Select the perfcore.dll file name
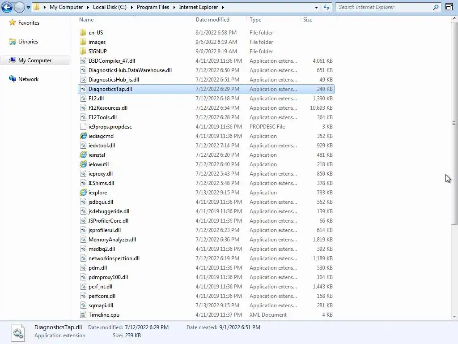This screenshot has height=344, width=458. click(x=102, y=296)
